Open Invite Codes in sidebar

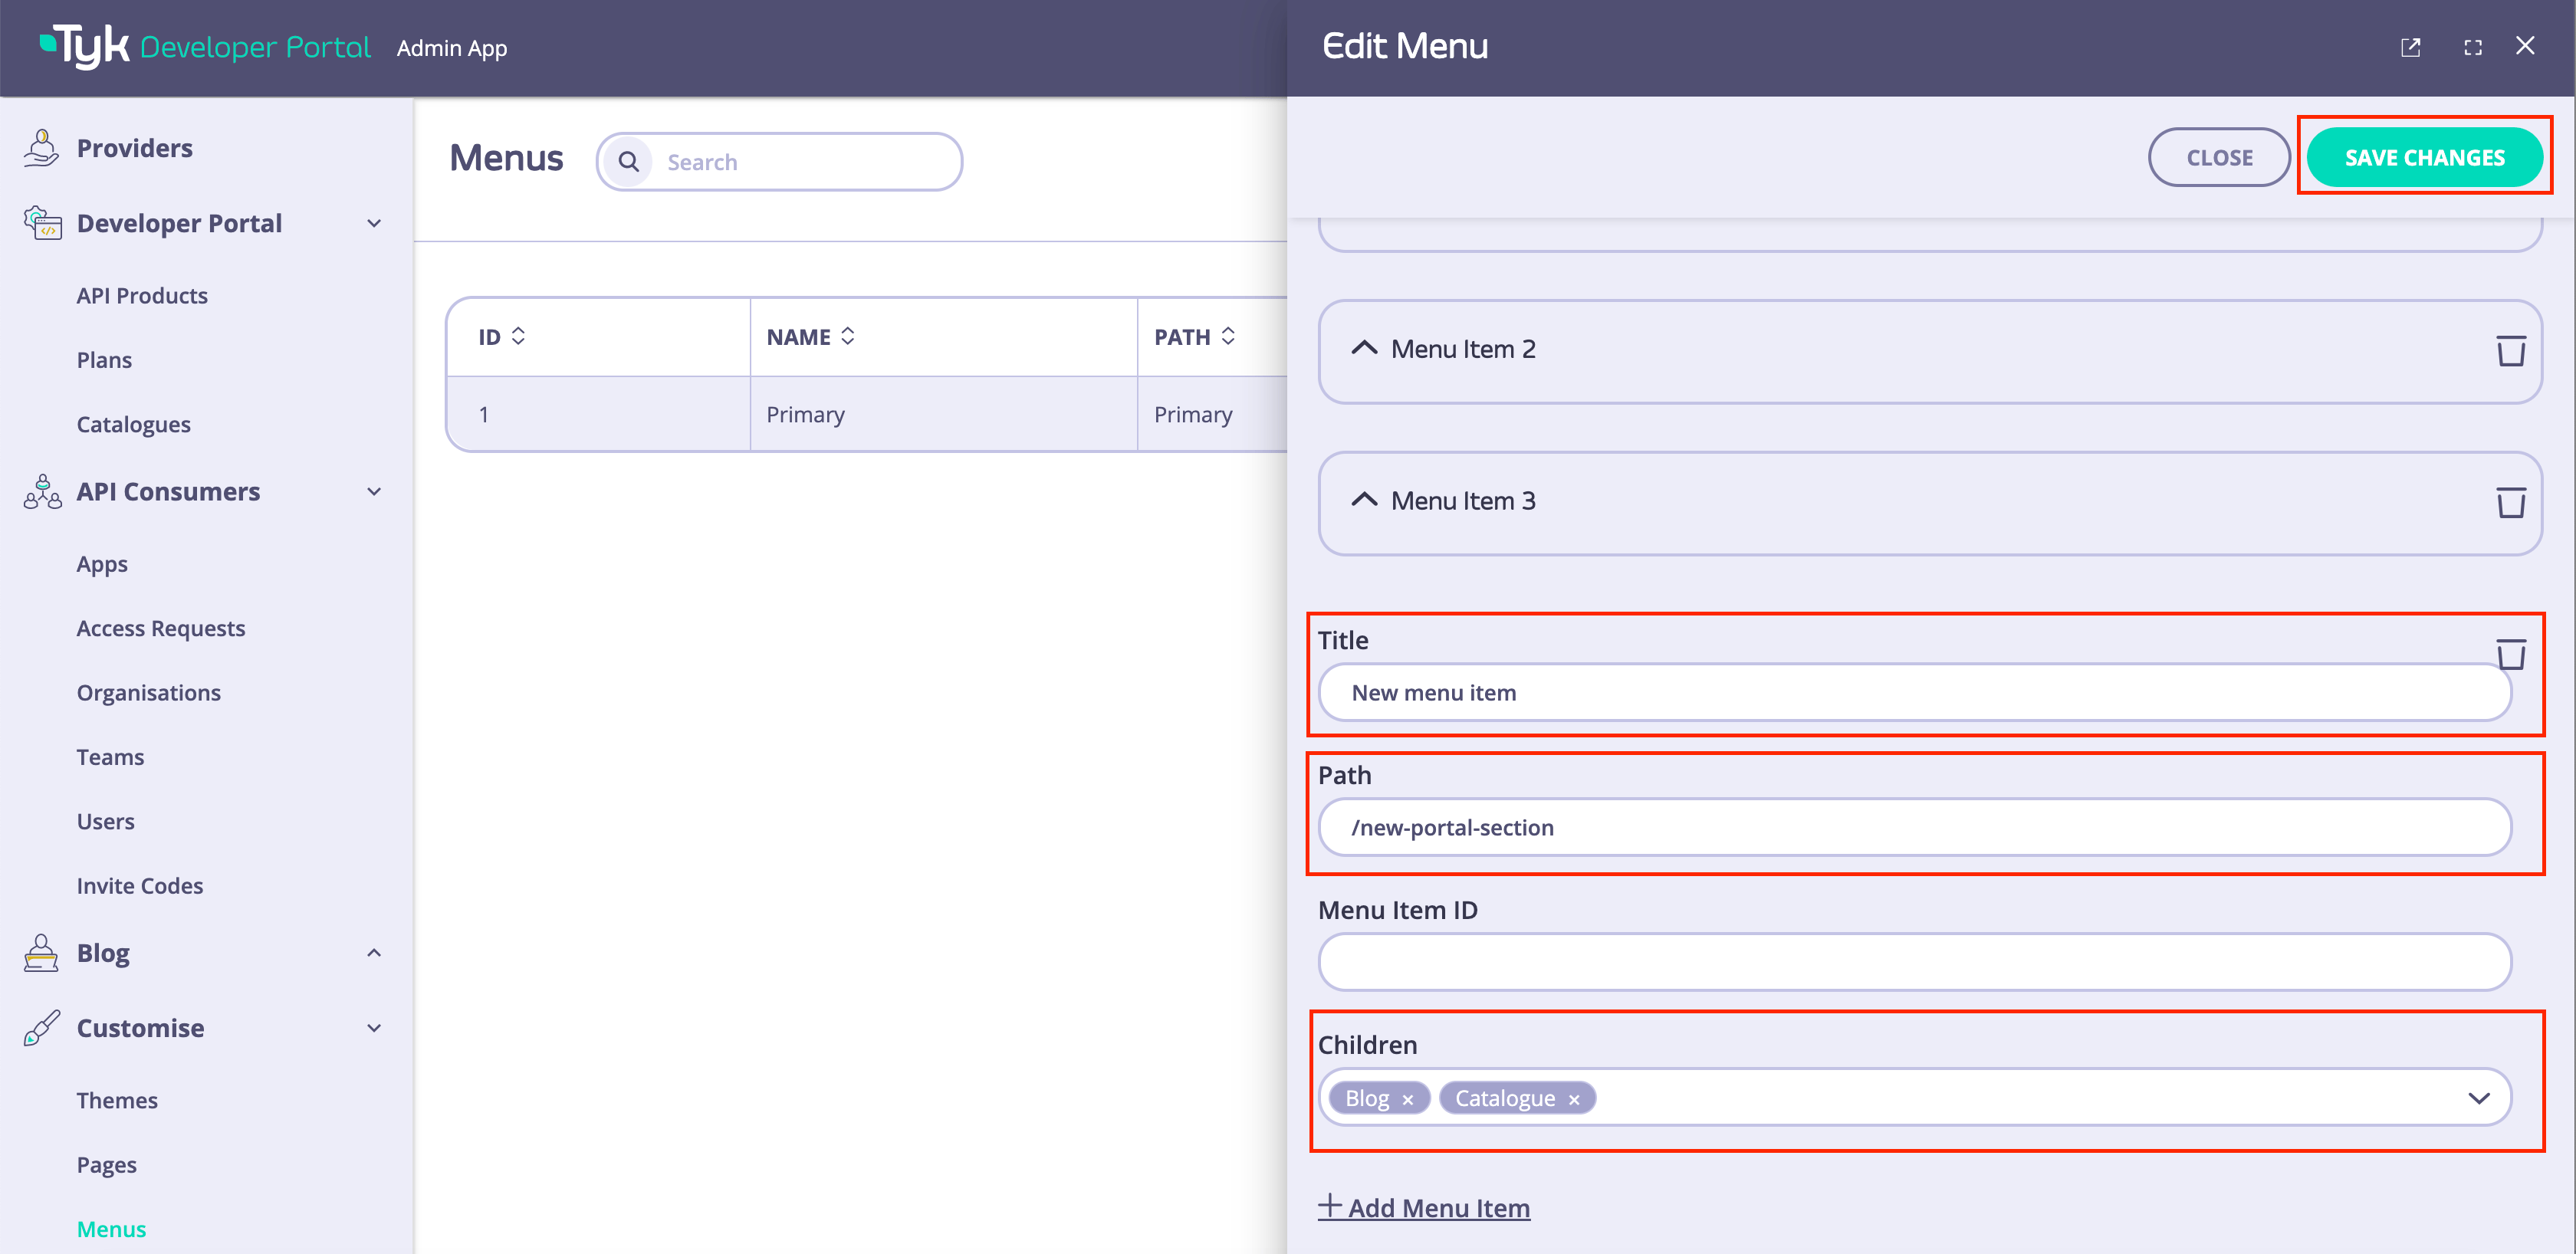pos(140,886)
